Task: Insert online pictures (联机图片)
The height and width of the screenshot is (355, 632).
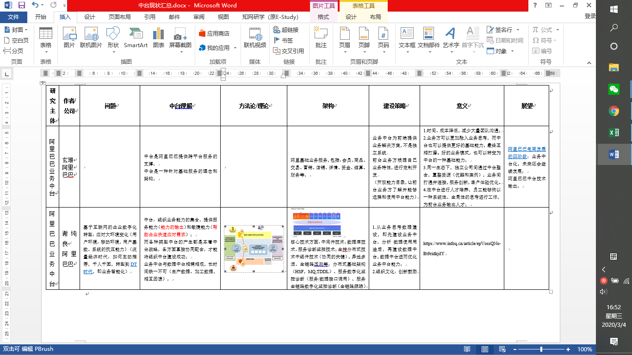Action: (91, 37)
